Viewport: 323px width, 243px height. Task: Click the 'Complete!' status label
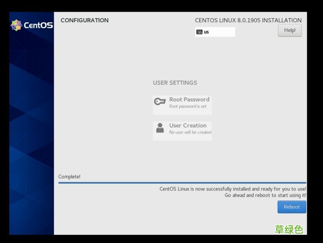click(69, 176)
